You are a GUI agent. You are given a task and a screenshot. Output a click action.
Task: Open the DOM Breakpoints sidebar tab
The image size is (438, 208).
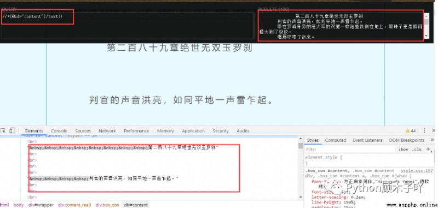click(x=406, y=140)
